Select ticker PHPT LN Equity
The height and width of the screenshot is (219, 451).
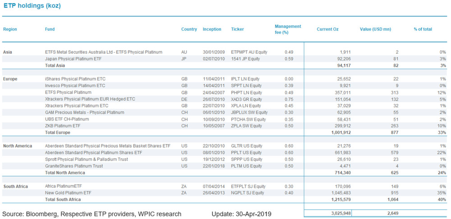(247, 92)
